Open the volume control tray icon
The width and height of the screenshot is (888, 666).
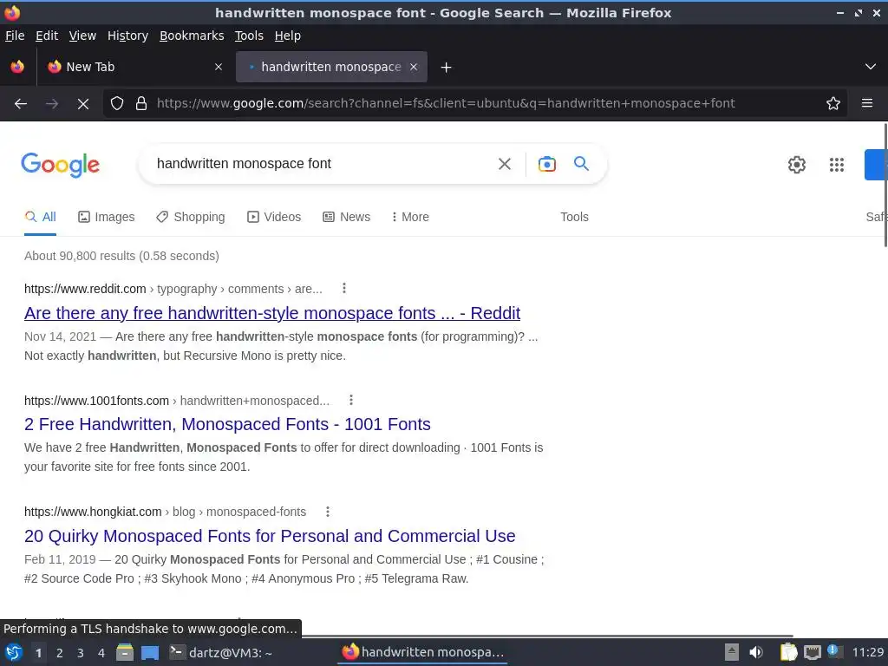click(x=755, y=652)
